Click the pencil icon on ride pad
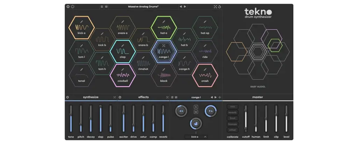The width and height of the screenshot is (358, 144). point(205,46)
